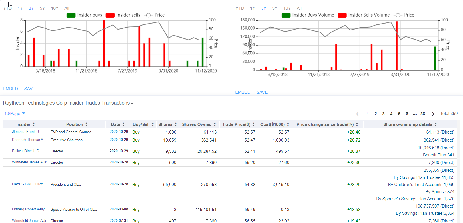Toggle Price legend in left chart
Viewport: 463px width, 223px height.
[155, 15]
